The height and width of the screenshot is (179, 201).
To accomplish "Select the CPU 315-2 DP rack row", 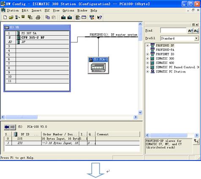I will point(37,37).
